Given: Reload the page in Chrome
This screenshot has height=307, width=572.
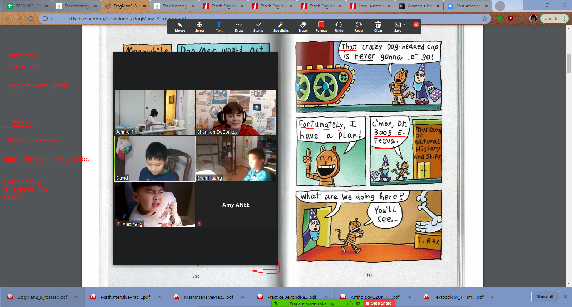Looking at the screenshot, I should (x=31, y=19).
